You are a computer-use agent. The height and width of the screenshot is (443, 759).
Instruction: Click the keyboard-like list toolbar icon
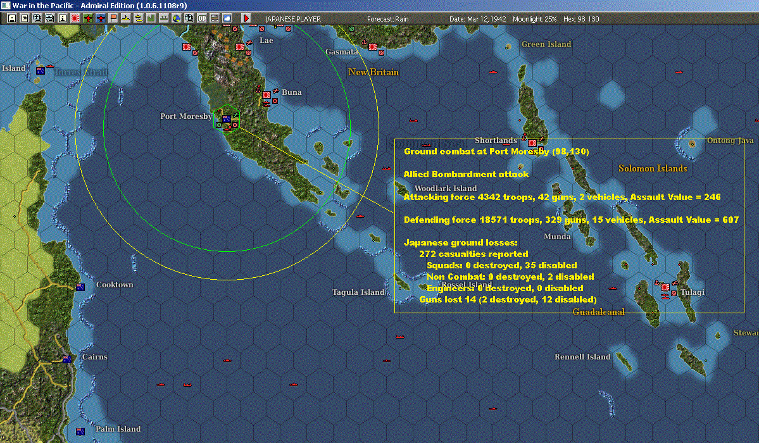tap(214, 18)
